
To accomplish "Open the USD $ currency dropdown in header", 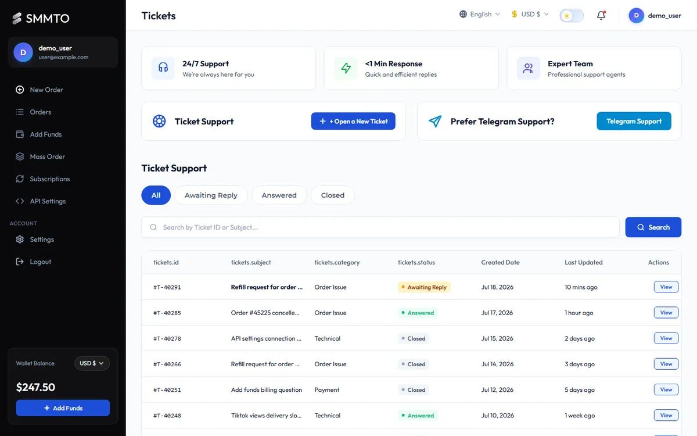I will point(530,14).
